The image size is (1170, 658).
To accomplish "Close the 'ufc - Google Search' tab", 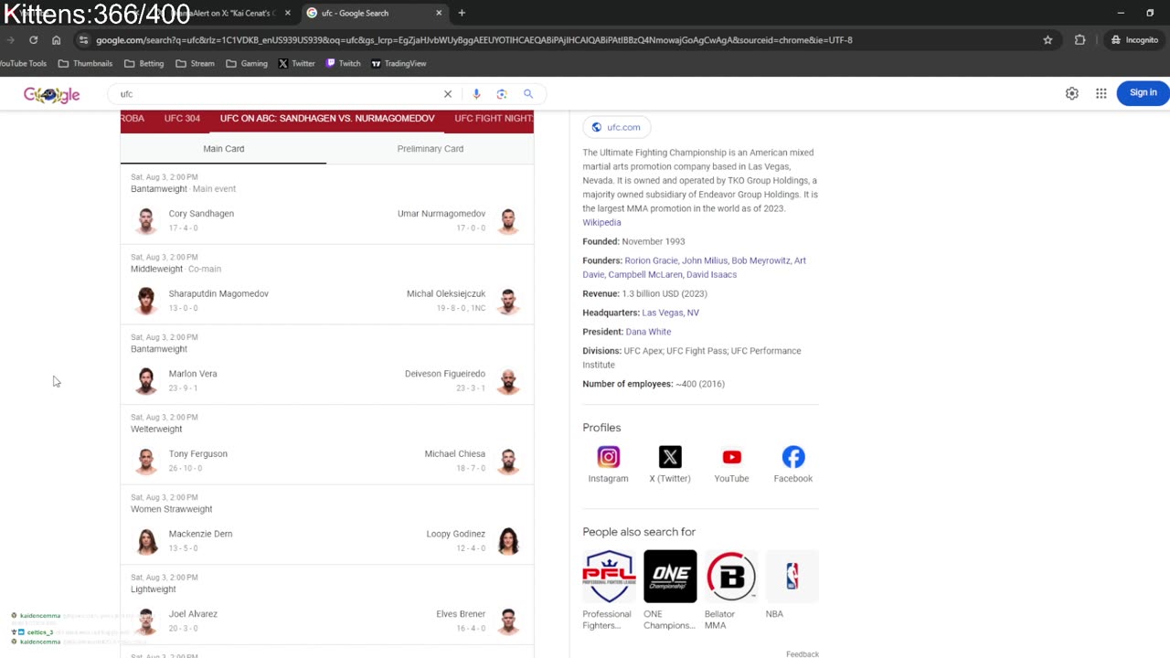I will (x=439, y=13).
